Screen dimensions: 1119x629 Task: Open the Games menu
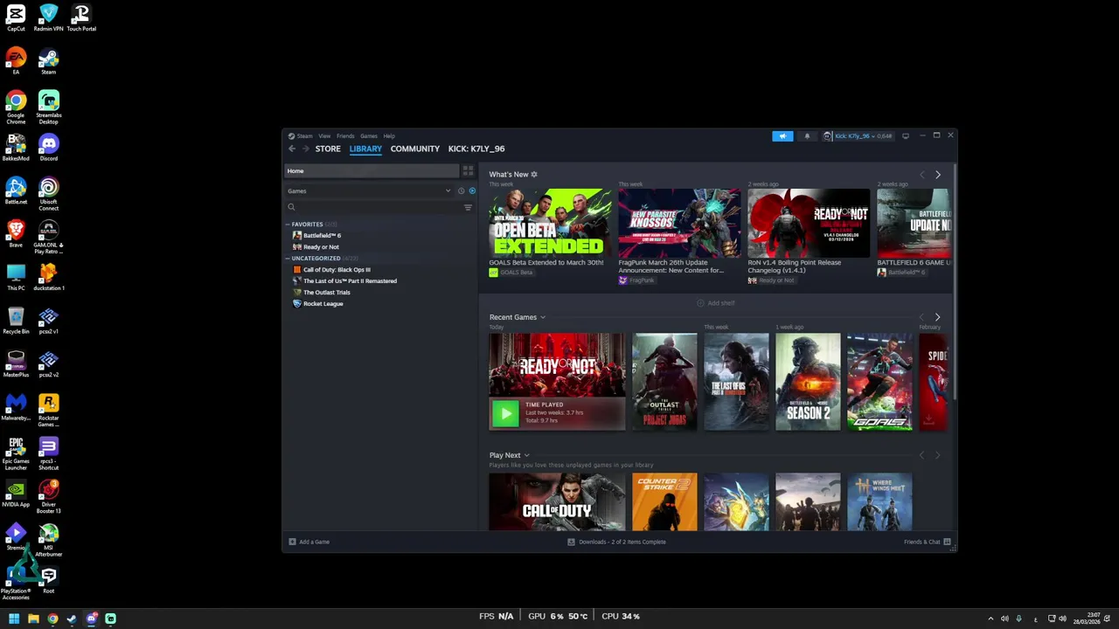(369, 136)
